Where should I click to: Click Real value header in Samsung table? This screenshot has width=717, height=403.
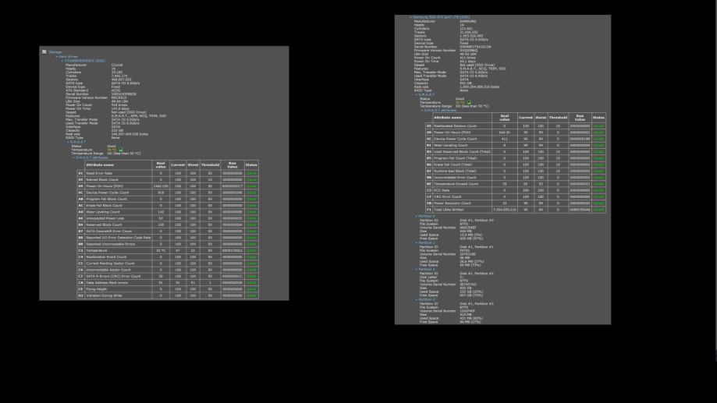click(x=504, y=118)
